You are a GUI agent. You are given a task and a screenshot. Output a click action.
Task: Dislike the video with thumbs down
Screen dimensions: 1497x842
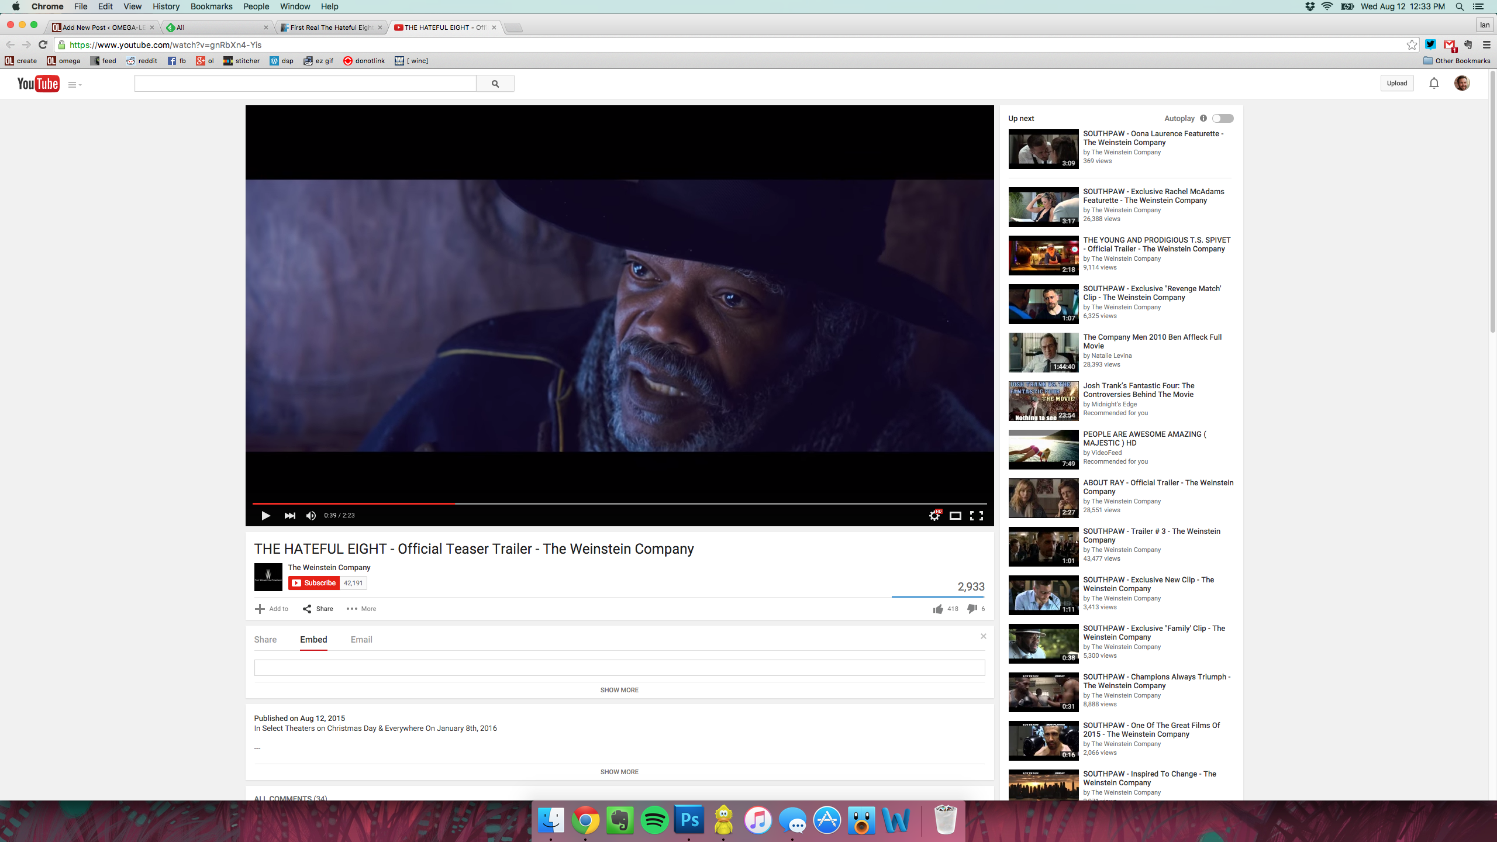pos(972,609)
